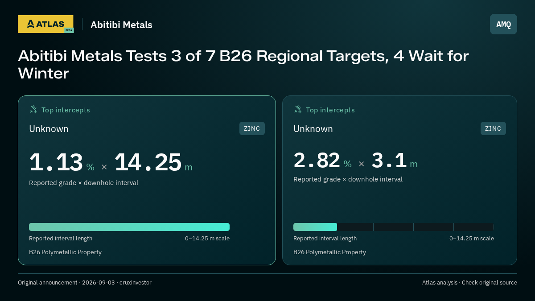Click the drill icon in the 1.13% card

33,109
